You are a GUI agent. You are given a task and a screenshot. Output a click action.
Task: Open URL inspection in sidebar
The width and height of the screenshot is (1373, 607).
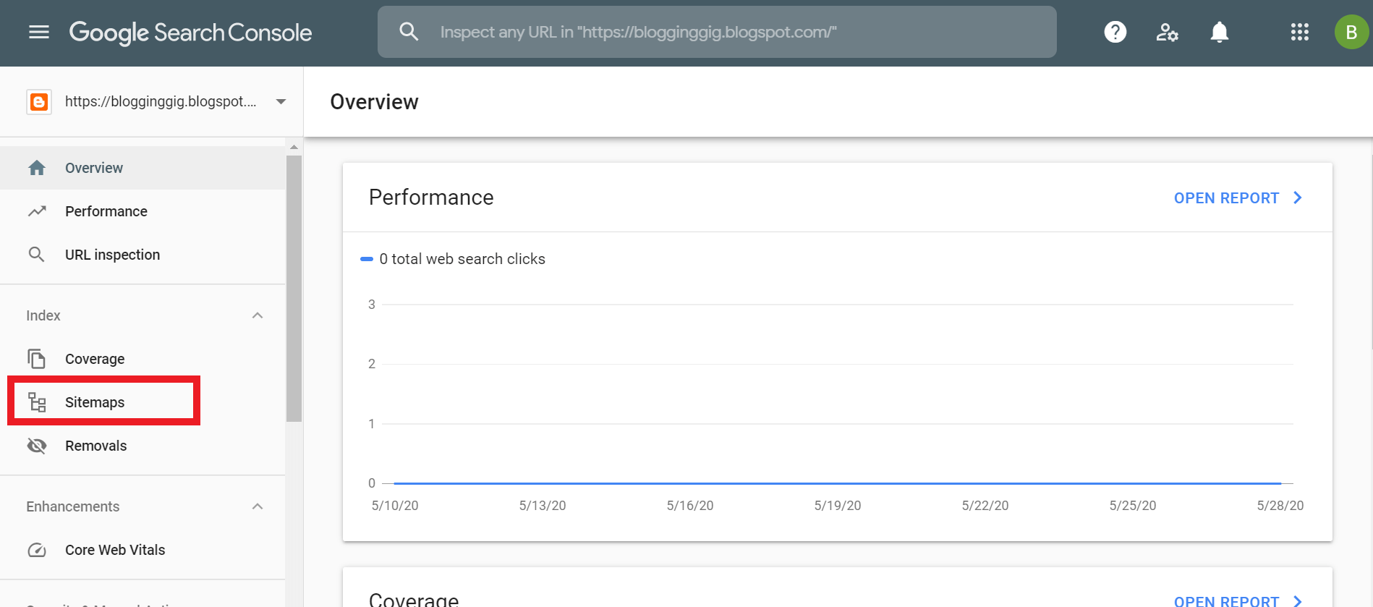[143, 255]
